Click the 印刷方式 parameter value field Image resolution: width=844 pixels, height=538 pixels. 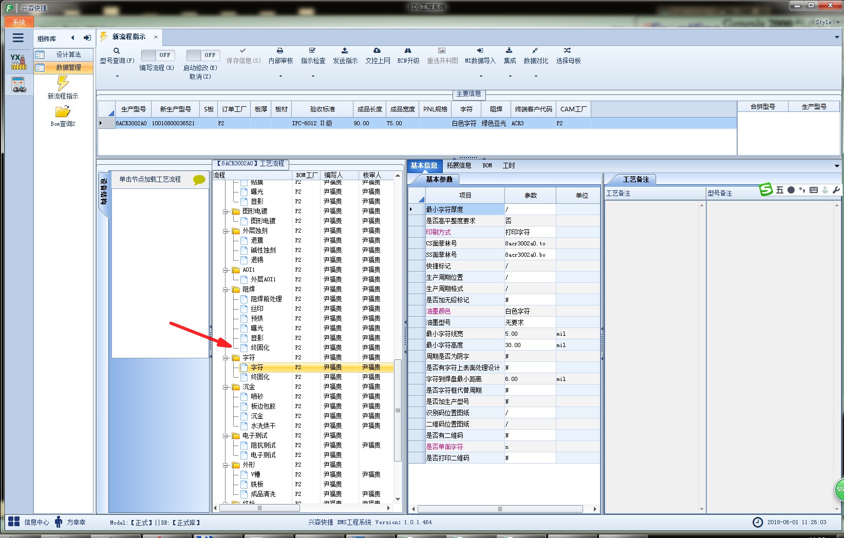pyautogui.click(x=530, y=232)
